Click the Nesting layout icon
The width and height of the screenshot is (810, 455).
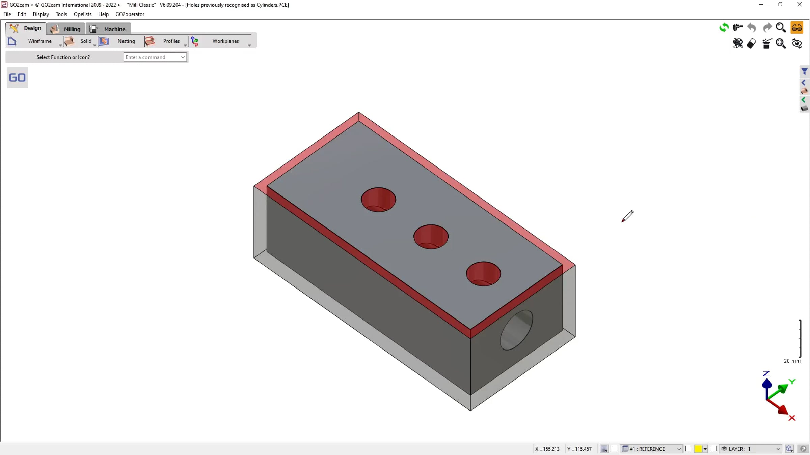pos(104,41)
